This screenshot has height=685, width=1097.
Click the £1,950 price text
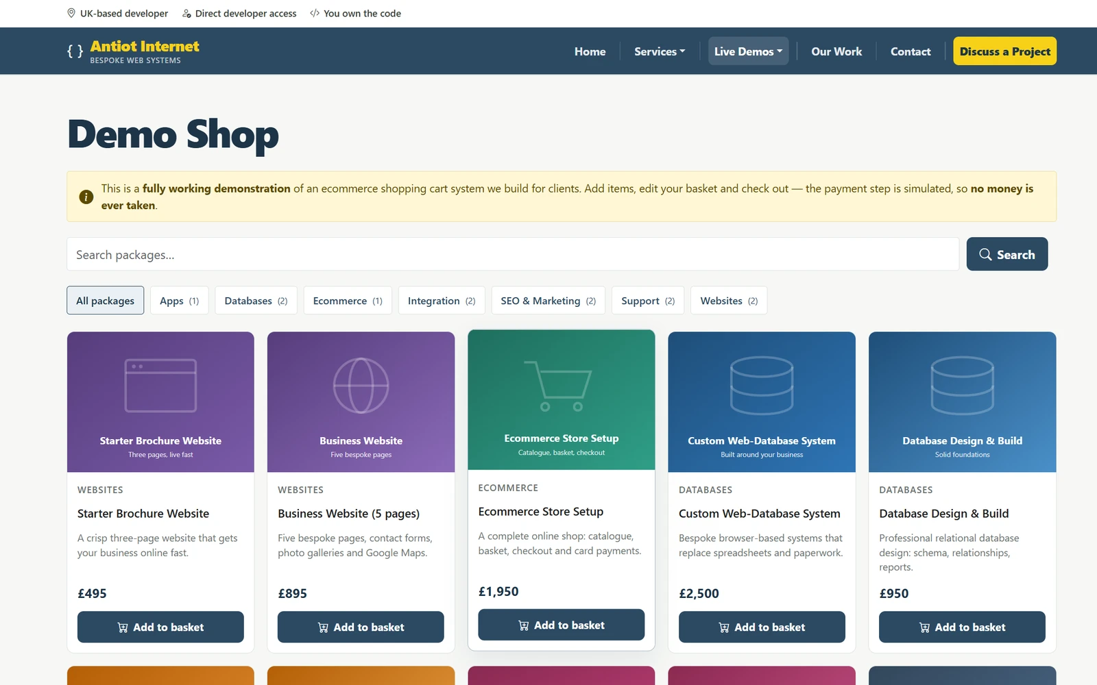(498, 592)
